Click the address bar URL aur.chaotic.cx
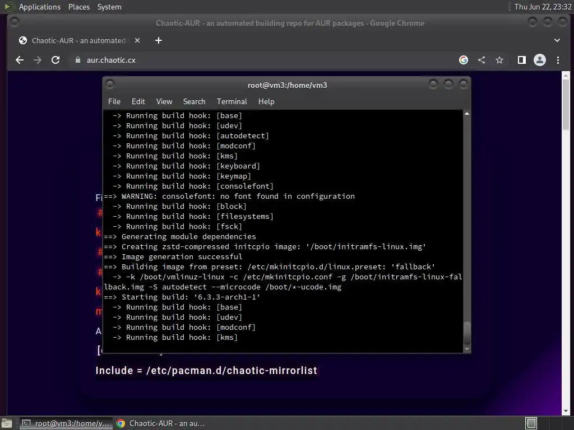Viewport: 574px width, 430px height. click(111, 60)
